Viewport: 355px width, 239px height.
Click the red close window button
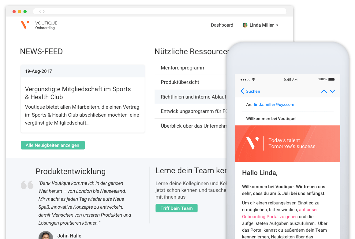pyautogui.click(x=14, y=11)
